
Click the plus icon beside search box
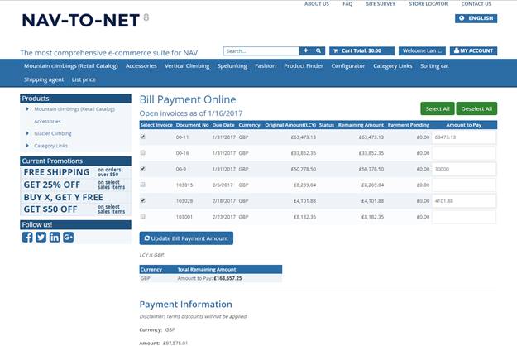(x=305, y=50)
